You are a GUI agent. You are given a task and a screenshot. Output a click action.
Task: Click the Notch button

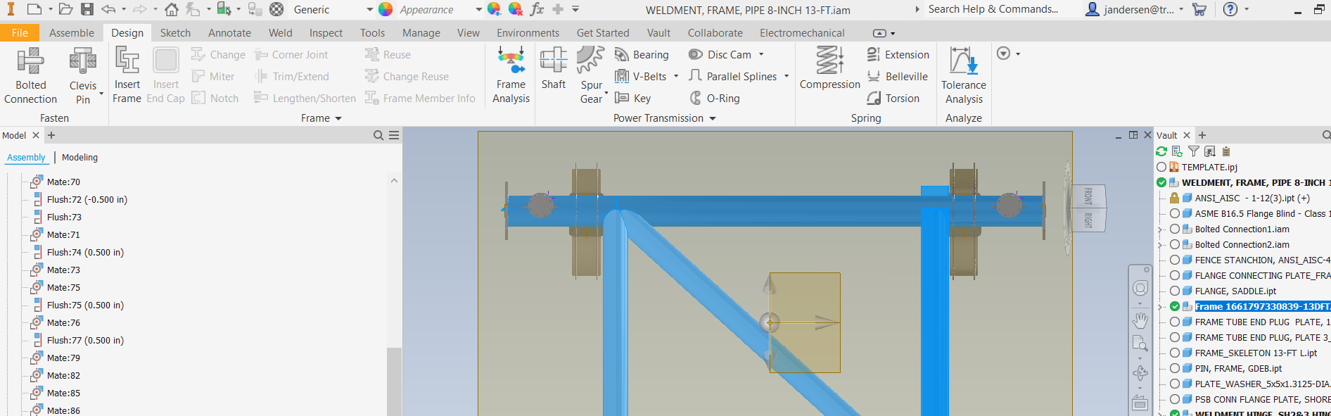coord(215,99)
